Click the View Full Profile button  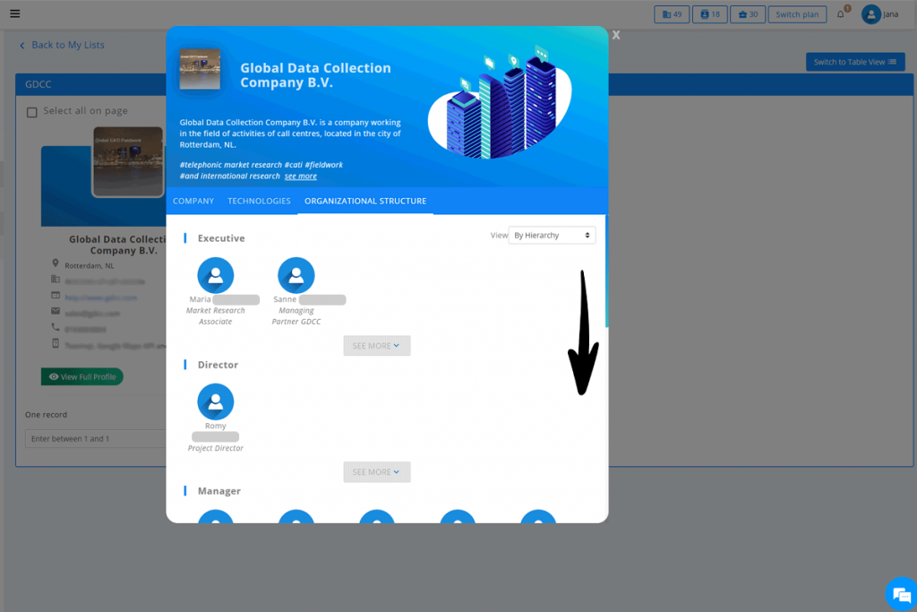82,377
